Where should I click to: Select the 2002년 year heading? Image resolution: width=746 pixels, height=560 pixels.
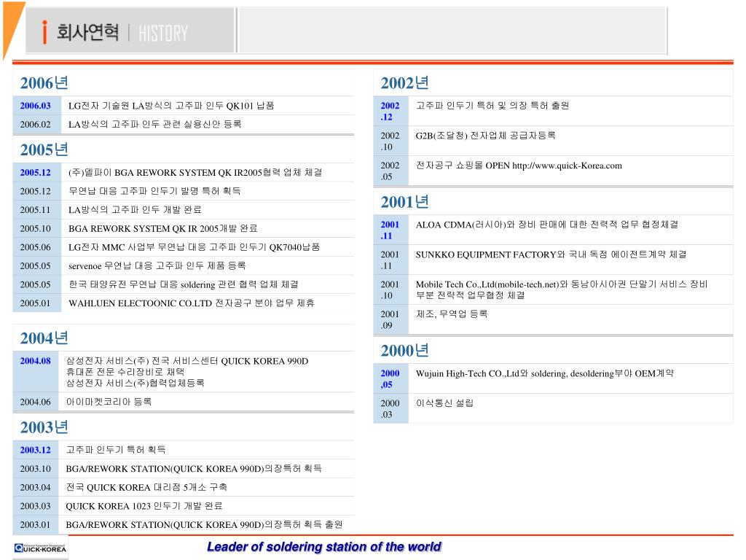(x=404, y=83)
